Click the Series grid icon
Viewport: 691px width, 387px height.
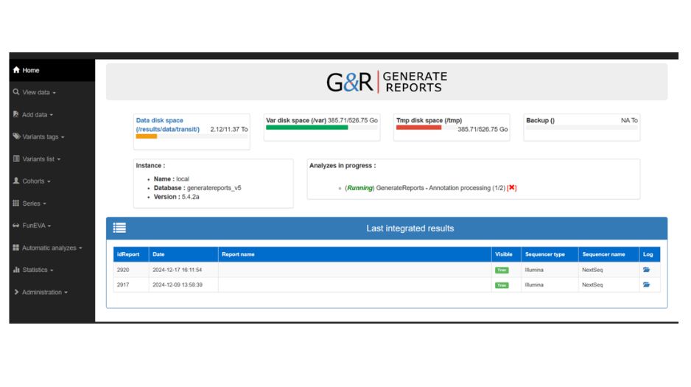click(x=16, y=203)
